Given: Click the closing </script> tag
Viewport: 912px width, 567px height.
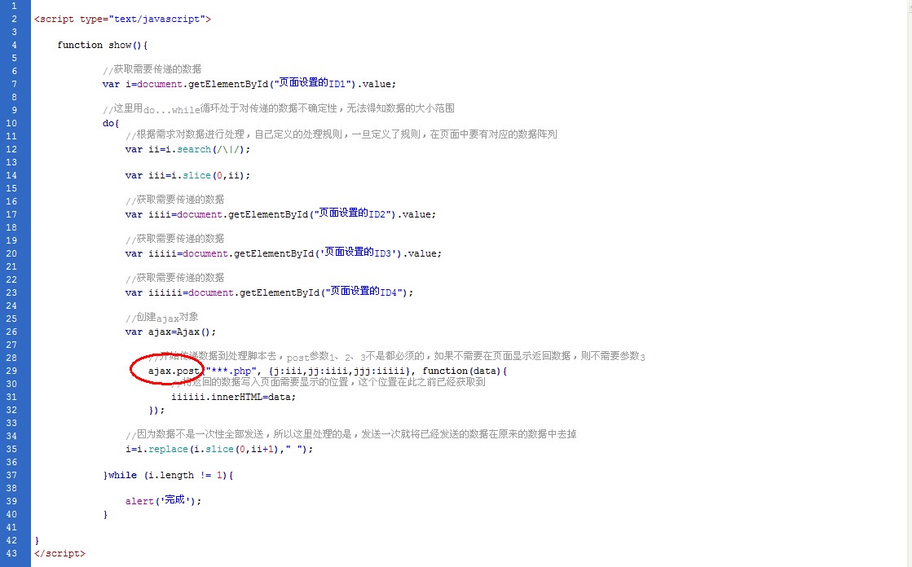Looking at the screenshot, I should click(59, 553).
